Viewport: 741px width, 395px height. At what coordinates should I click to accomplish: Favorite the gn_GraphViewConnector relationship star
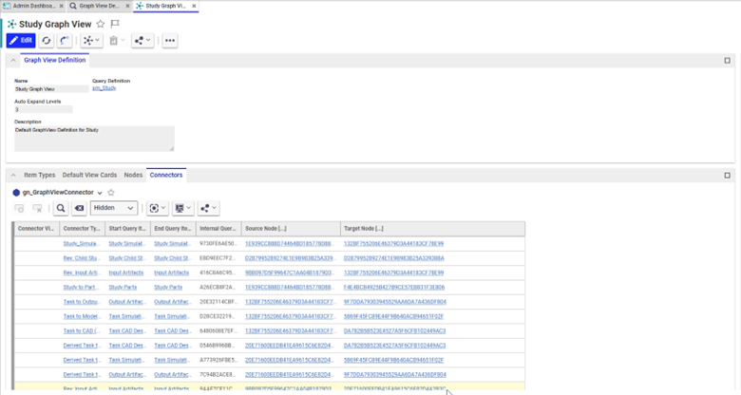coord(110,192)
